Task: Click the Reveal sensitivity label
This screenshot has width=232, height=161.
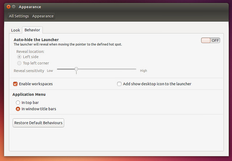Action: 29,71
